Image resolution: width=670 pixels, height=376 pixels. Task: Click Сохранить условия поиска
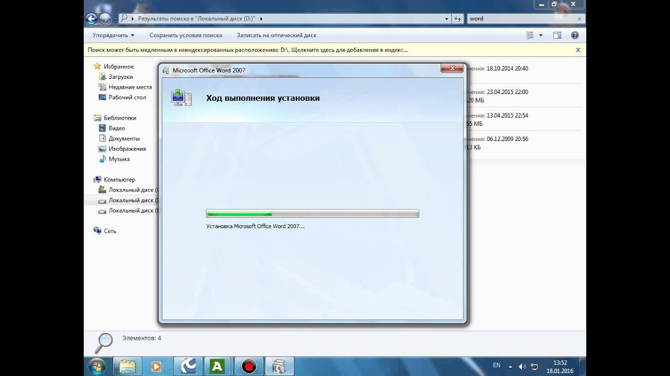coord(186,35)
